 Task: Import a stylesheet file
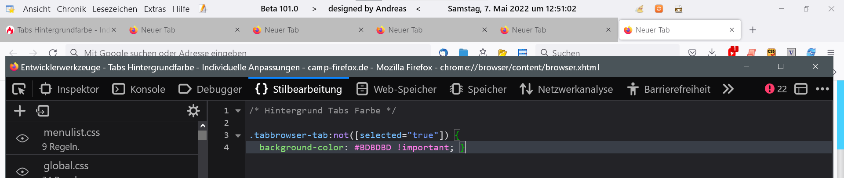pos(43,111)
